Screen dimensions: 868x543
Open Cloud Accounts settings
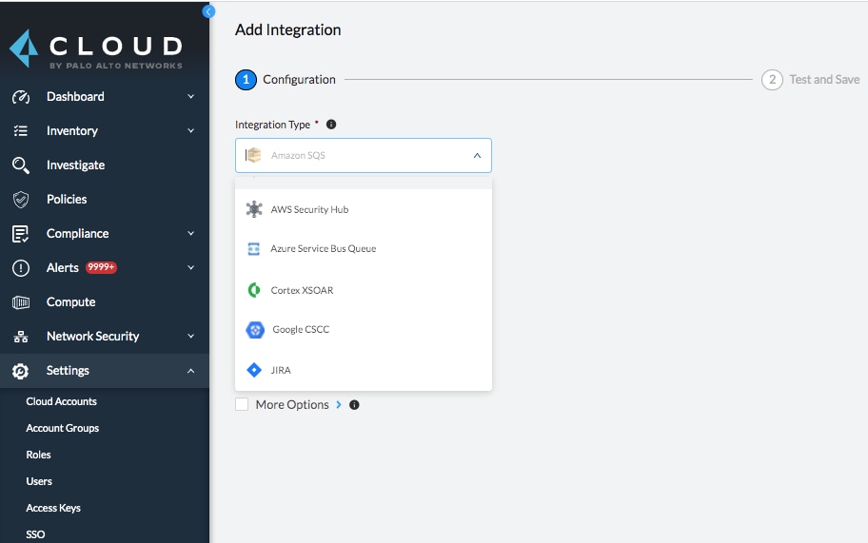[61, 401]
